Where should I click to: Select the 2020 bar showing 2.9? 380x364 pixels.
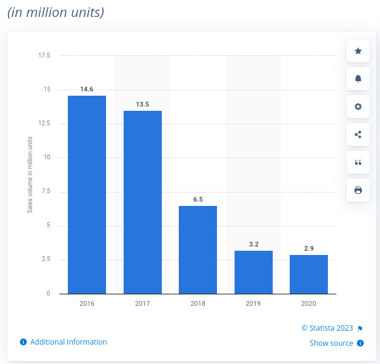point(308,274)
